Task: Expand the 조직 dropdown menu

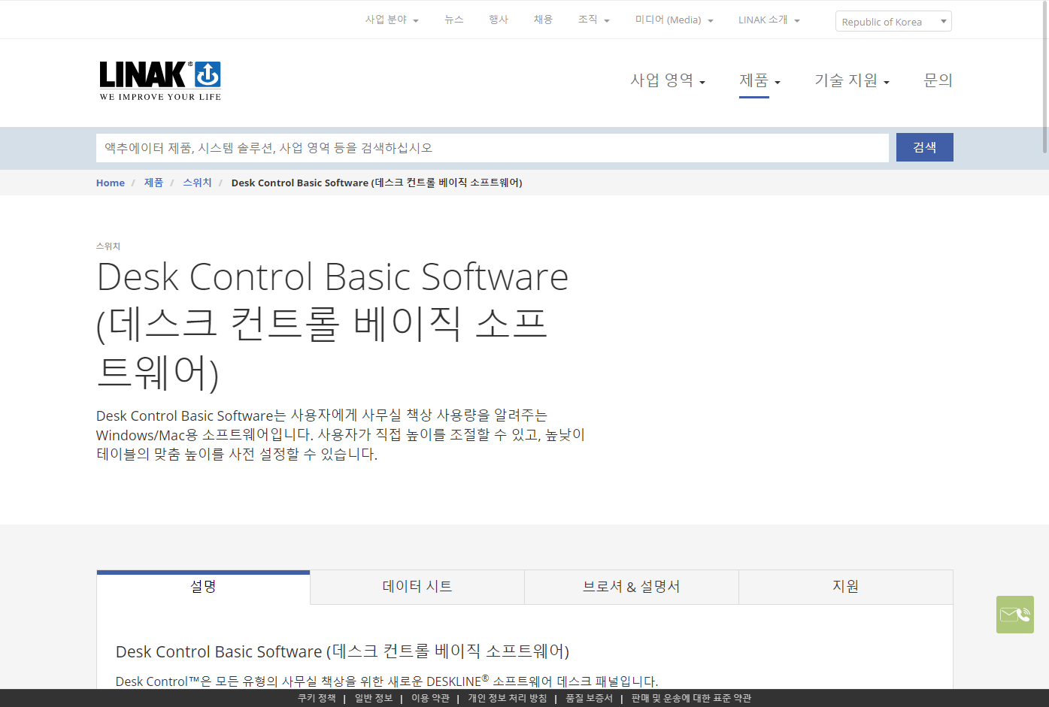Action: click(x=593, y=20)
